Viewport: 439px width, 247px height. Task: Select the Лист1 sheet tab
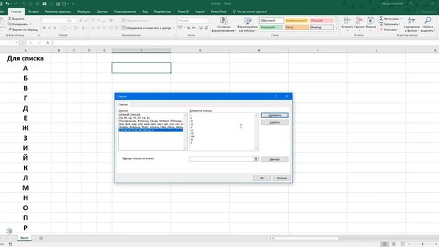tap(25, 238)
